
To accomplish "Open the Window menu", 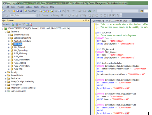I will (44, 7).
